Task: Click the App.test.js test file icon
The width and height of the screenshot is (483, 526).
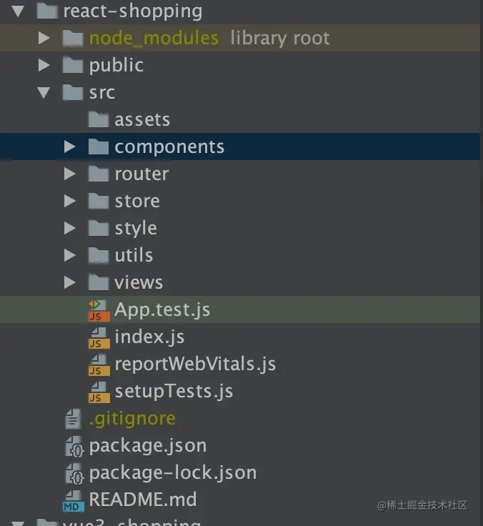Action: (x=99, y=309)
